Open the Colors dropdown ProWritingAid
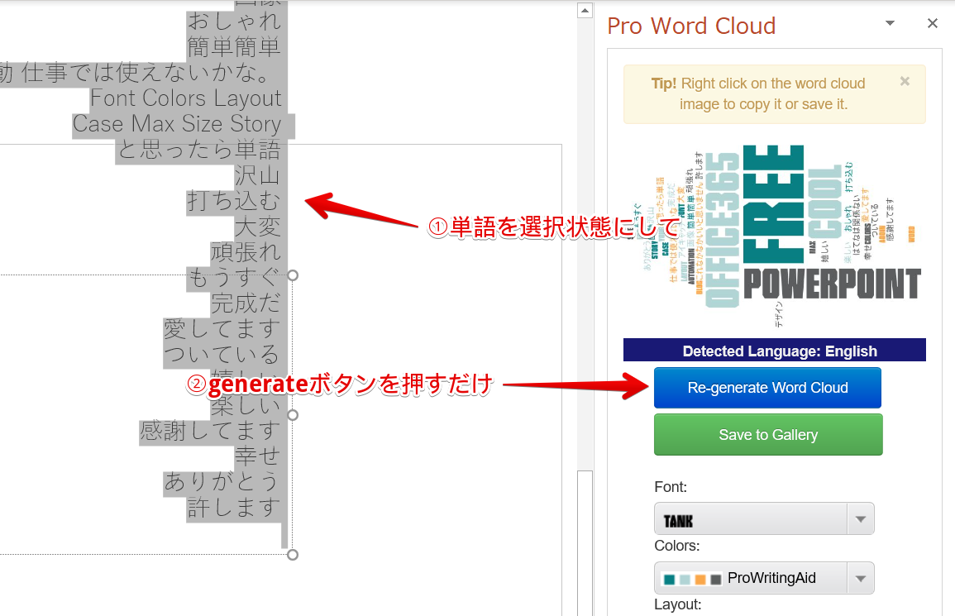This screenshot has width=955, height=616. coord(764,578)
